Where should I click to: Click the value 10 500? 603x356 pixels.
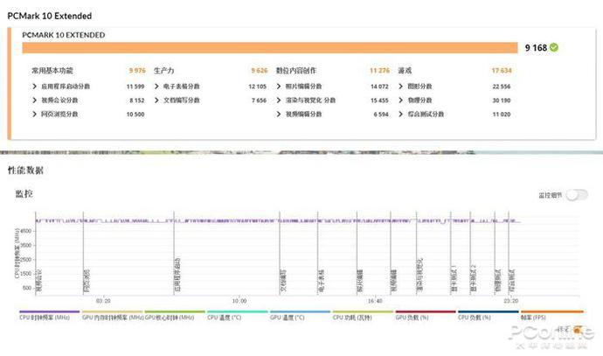pyautogui.click(x=135, y=115)
